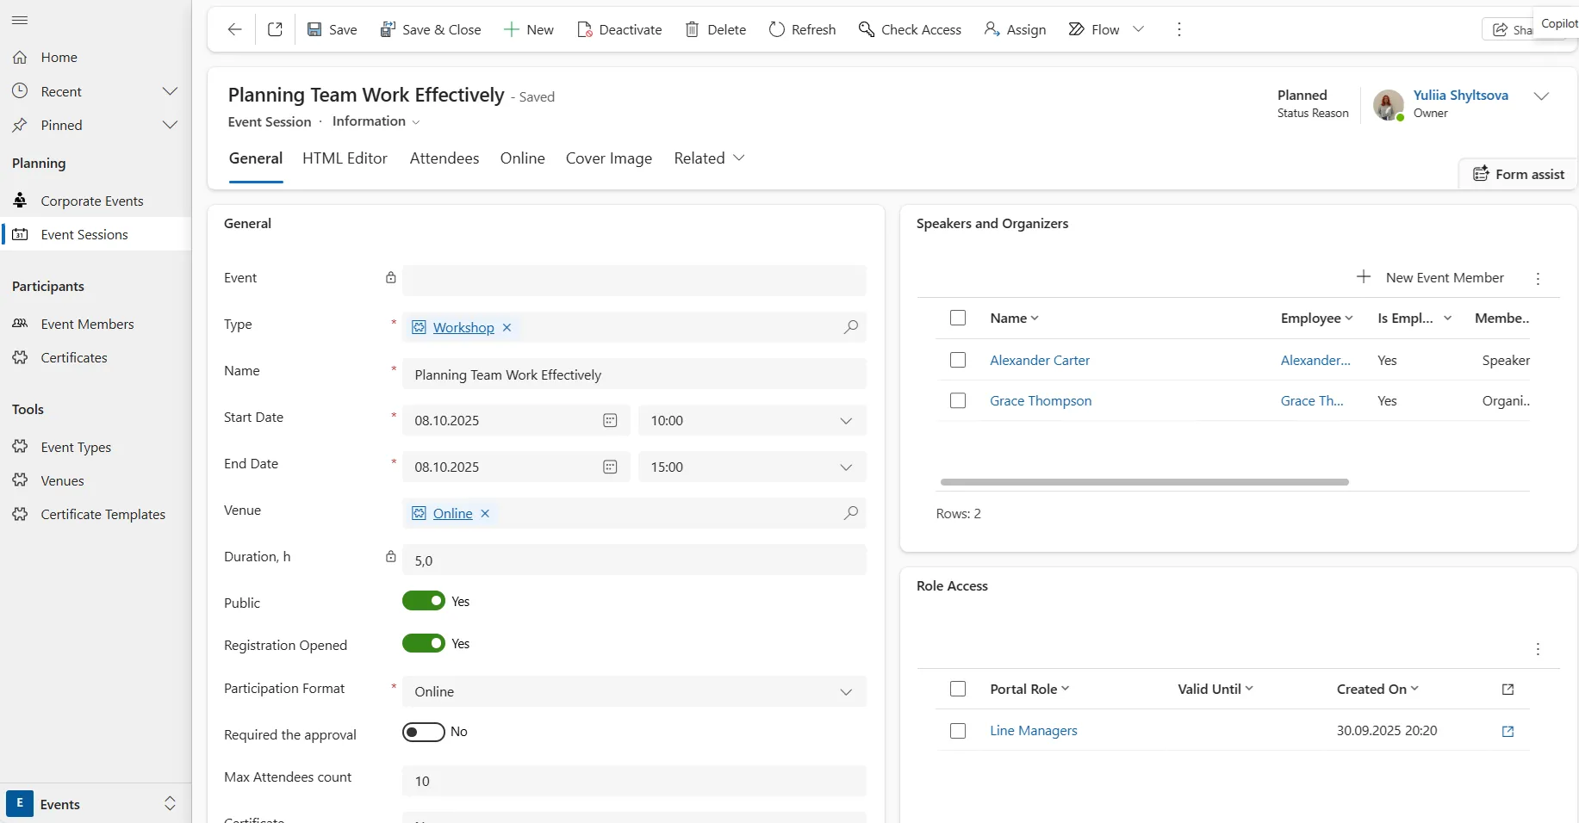Image resolution: width=1579 pixels, height=823 pixels.
Task: Click the Save & Close button
Action: pyautogui.click(x=431, y=29)
